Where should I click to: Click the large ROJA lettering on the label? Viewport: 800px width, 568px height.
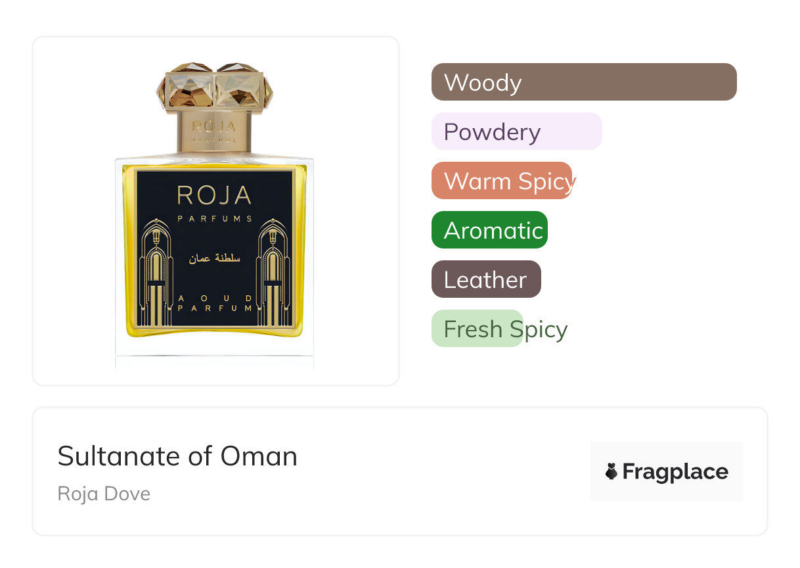[214, 195]
